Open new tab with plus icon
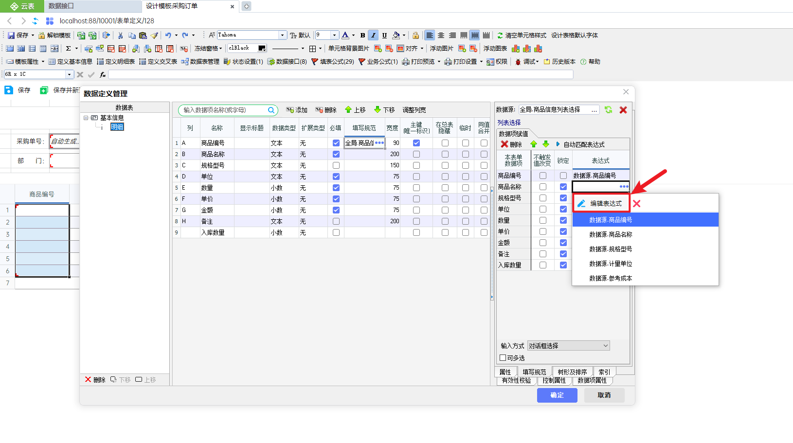This screenshot has height=443, width=793. (x=247, y=6)
